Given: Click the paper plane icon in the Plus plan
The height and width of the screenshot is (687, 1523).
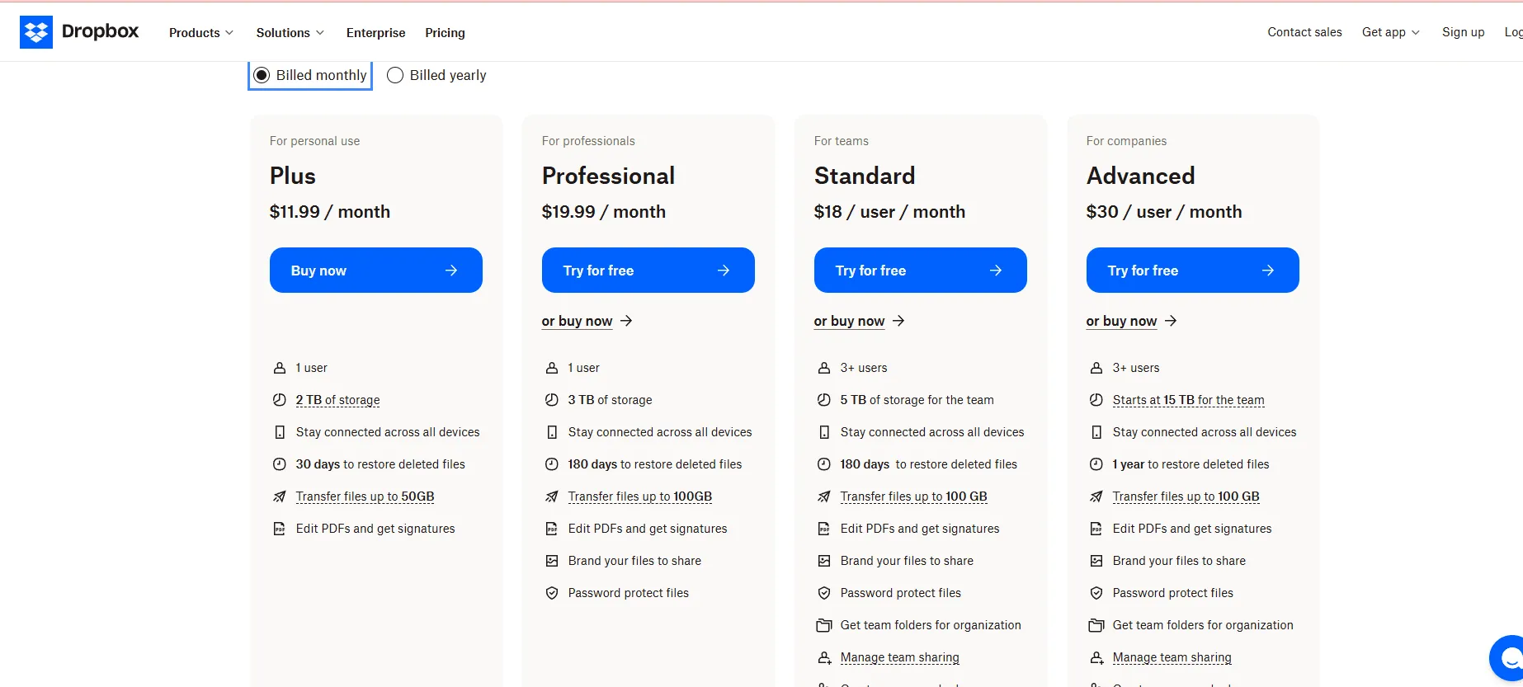Looking at the screenshot, I should (x=280, y=496).
